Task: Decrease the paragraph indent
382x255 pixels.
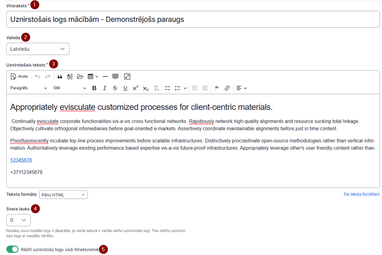Action: pyautogui.click(x=205, y=88)
